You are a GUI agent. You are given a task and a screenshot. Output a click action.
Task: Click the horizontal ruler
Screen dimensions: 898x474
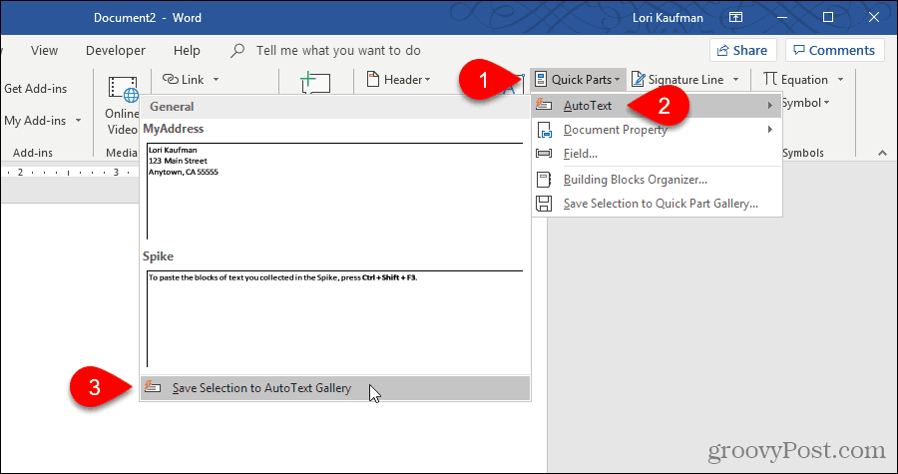(x=70, y=172)
